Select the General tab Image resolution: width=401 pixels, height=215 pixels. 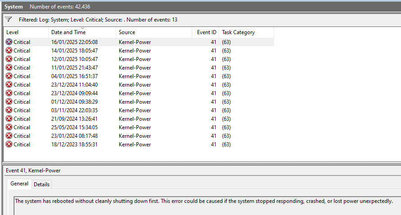[x=19, y=184]
